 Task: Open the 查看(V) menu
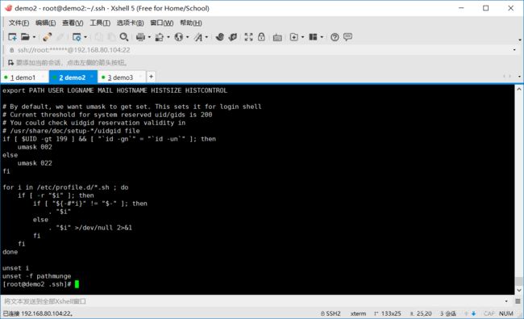pyautogui.click(x=73, y=23)
